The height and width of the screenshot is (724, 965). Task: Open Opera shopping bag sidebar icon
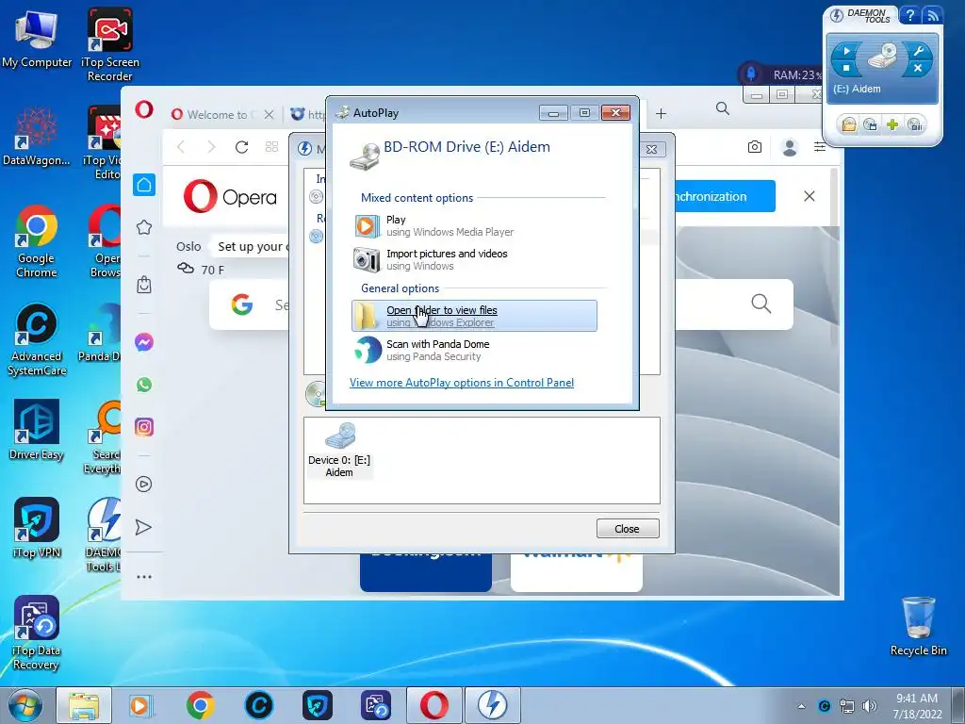point(144,285)
